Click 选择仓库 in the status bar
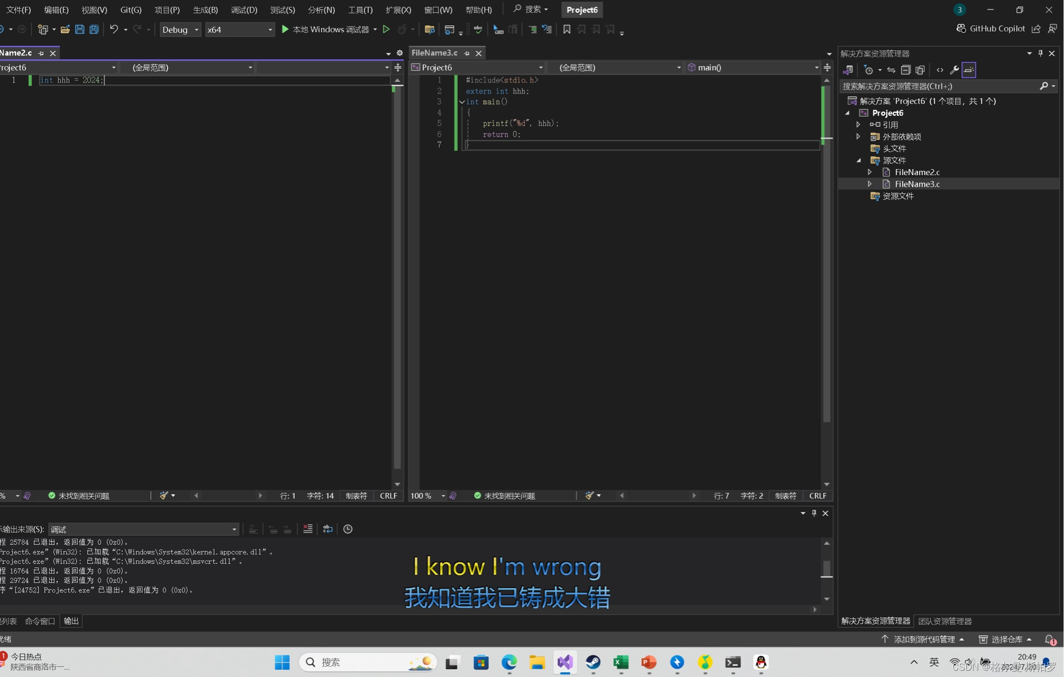1064x677 pixels. click(1005, 639)
